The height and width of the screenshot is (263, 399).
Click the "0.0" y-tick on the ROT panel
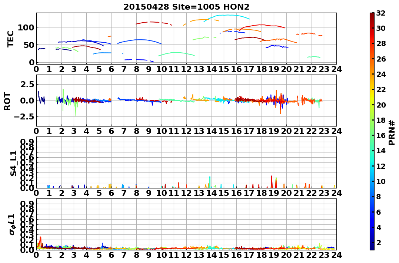pyautogui.click(x=28, y=101)
